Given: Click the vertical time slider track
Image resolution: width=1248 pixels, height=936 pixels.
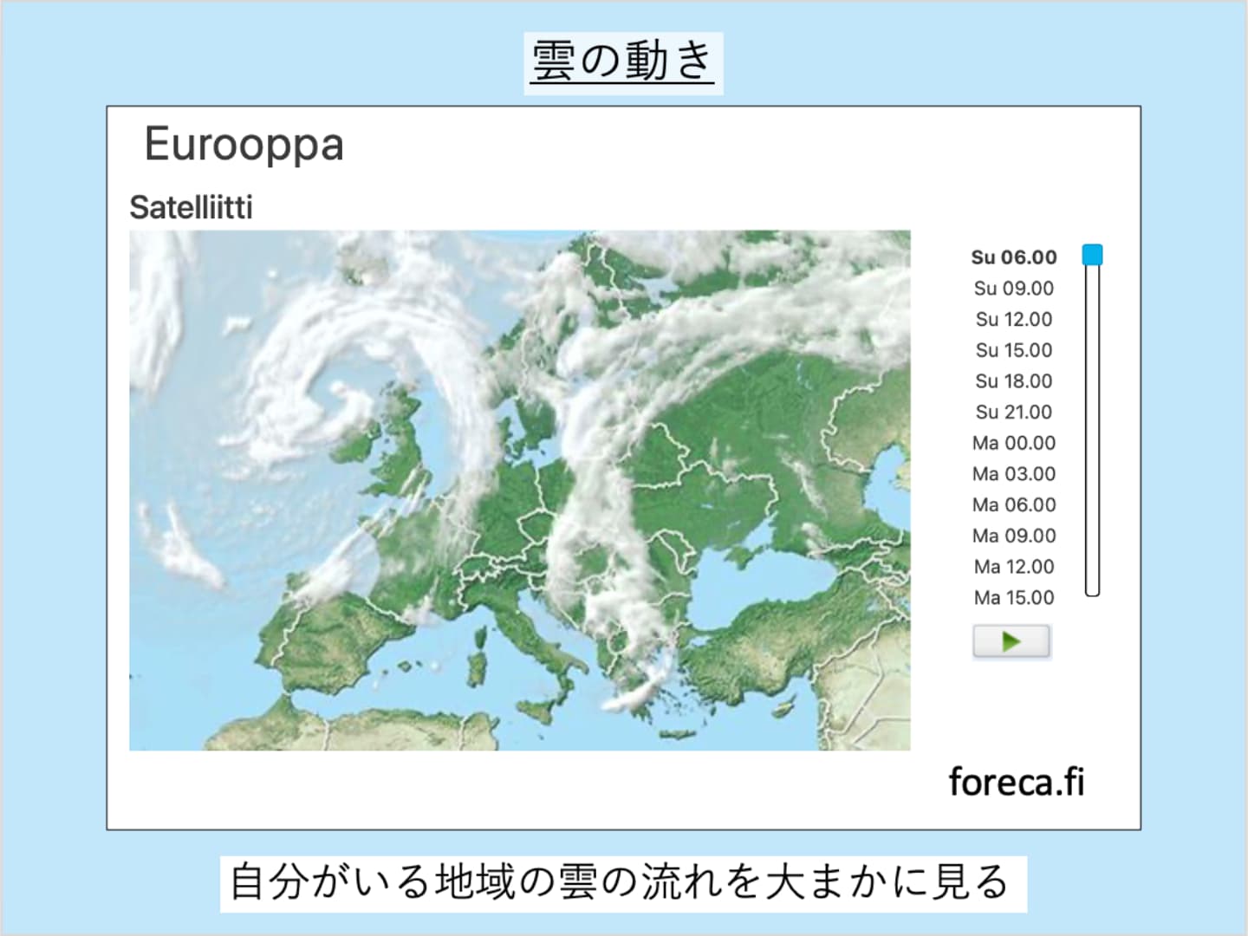Looking at the screenshot, I should [x=1092, y=433].
